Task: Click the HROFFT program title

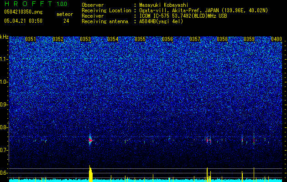Action: pyautogui.click(x=28, y=4)
